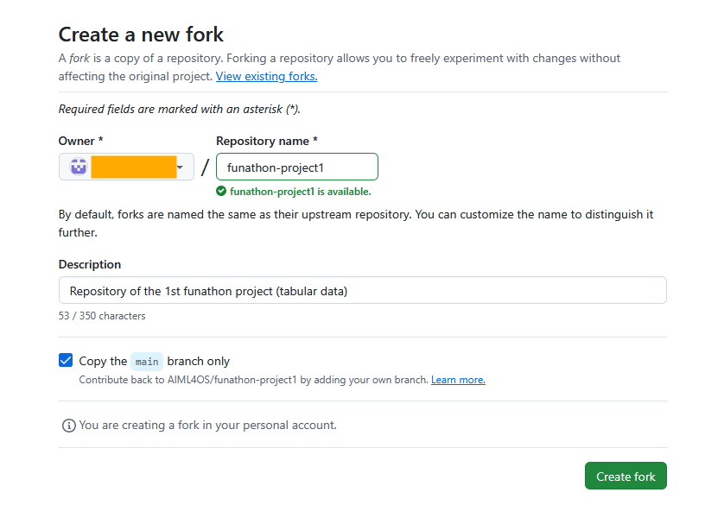Viewport: 705px width, 505px height.
Task: Click the Create a new fork heading
Action: pos(141,35)
